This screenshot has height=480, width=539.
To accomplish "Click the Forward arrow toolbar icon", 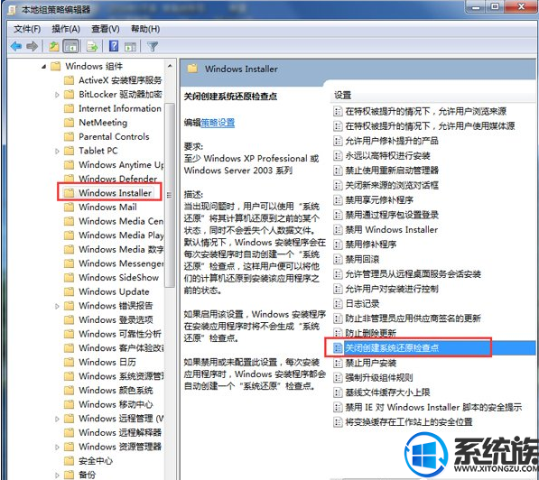I will coord(32,46).
